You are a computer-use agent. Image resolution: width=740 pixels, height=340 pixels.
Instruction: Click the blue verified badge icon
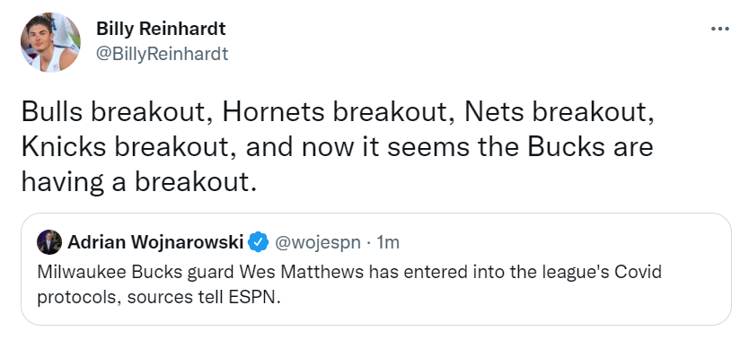(259, 242)
